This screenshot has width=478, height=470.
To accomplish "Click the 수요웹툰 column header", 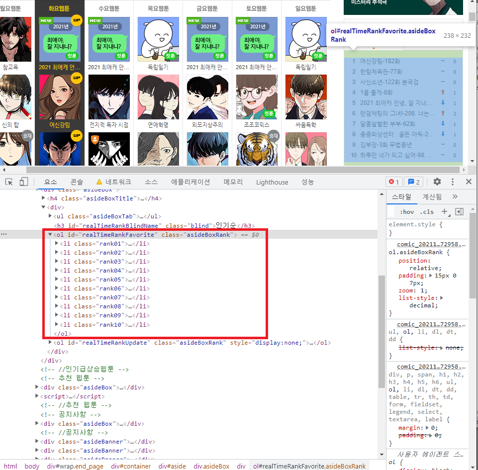I will coord(109,8).
